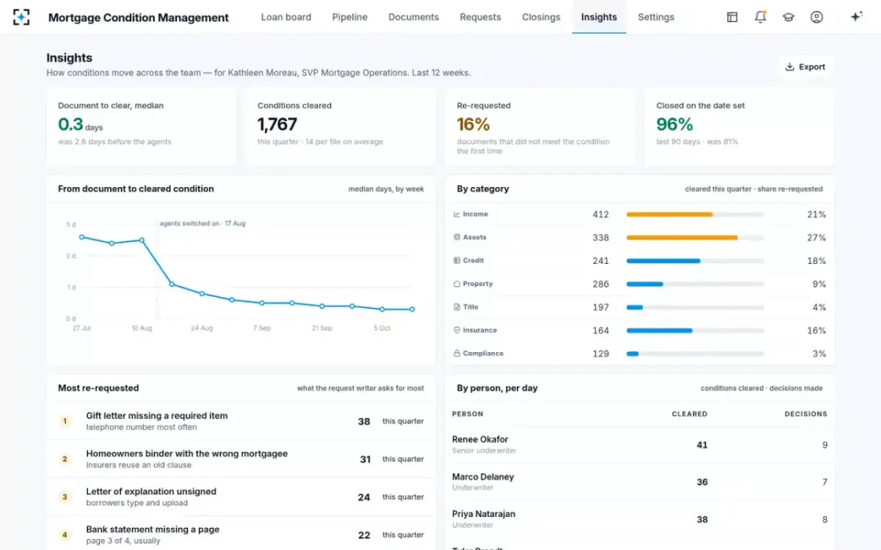Click 'Homeowners binder with the wrong mortgagee'
The width and height of the screenshot is (881, 550).
[186, 454]
